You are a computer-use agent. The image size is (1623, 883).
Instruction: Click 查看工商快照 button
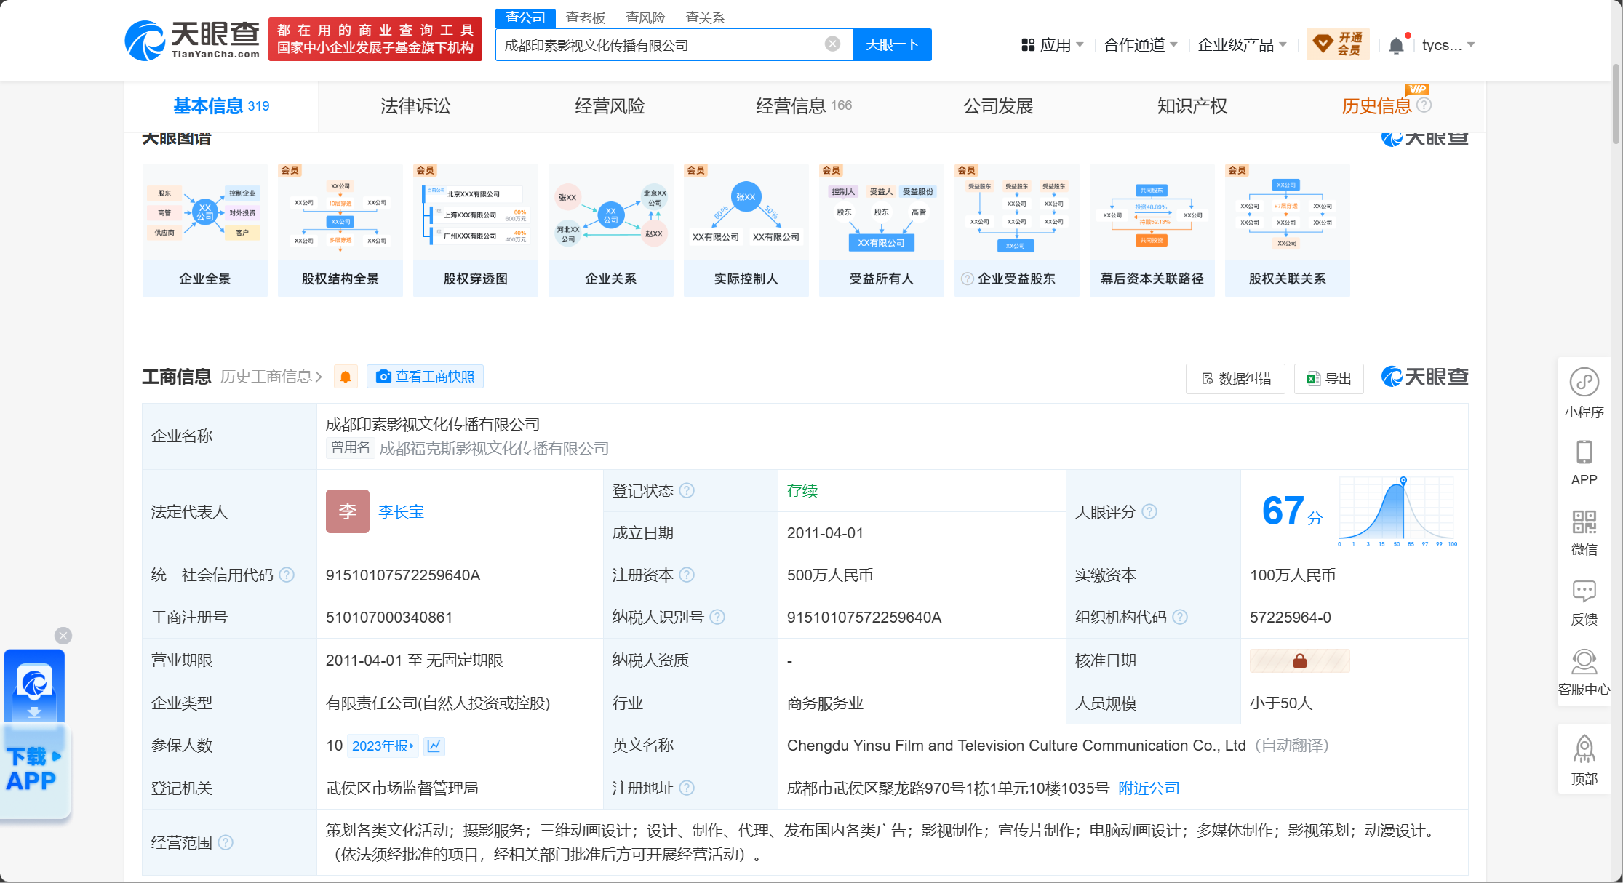(x=426, y=377)
